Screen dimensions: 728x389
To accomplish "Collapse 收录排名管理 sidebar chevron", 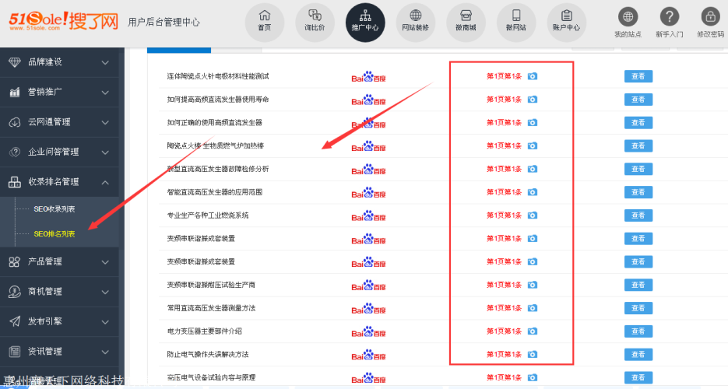I will [105, 182].
